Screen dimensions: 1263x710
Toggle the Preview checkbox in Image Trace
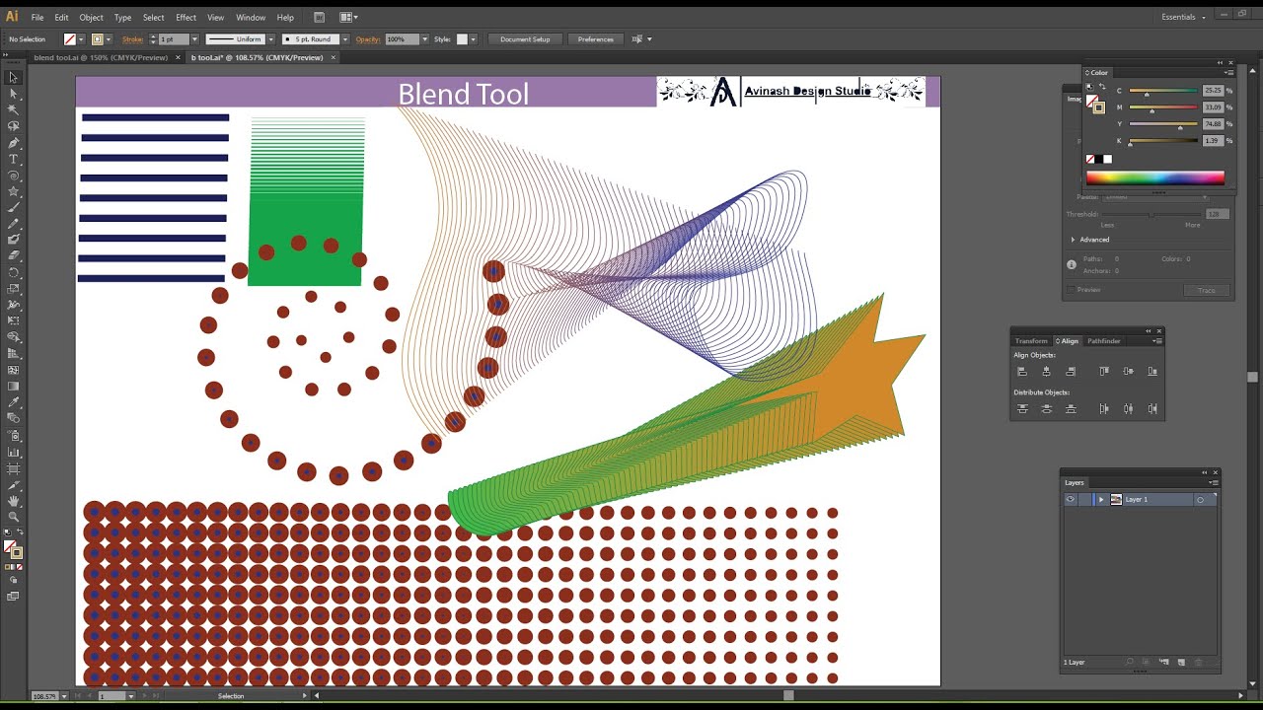(1072, 290)
